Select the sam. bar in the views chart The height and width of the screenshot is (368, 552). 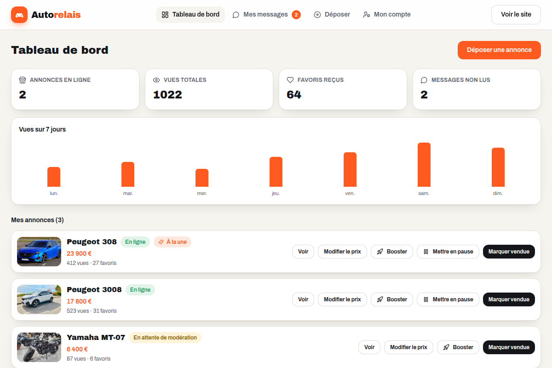click(424, 165)
